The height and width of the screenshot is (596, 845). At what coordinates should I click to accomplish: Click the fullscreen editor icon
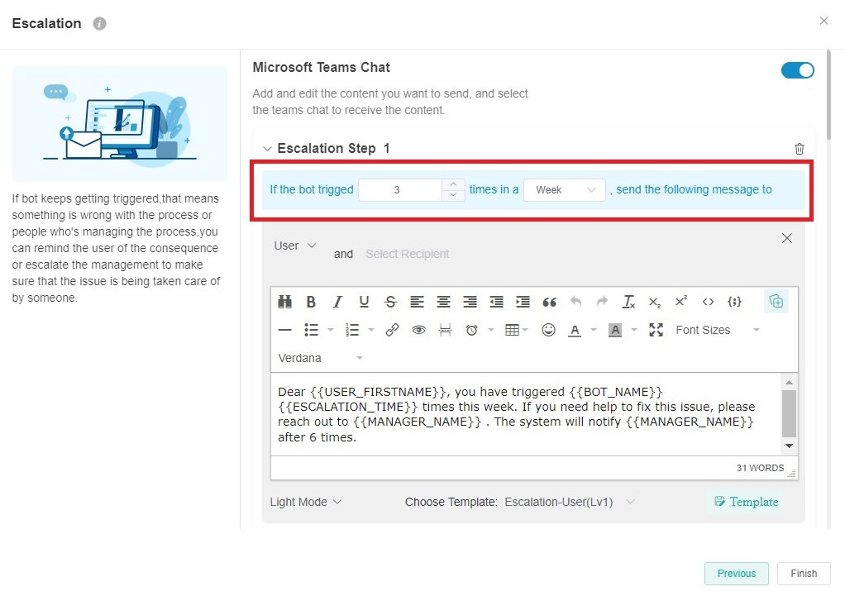click(x=656, y=330)
